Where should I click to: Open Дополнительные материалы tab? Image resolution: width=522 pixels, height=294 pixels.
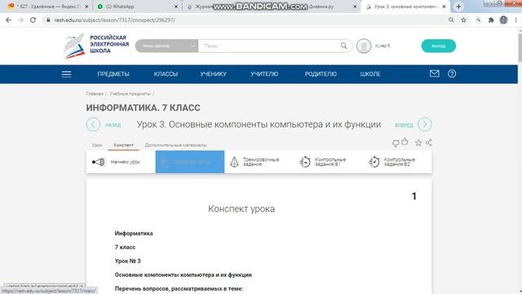(176, 145)
